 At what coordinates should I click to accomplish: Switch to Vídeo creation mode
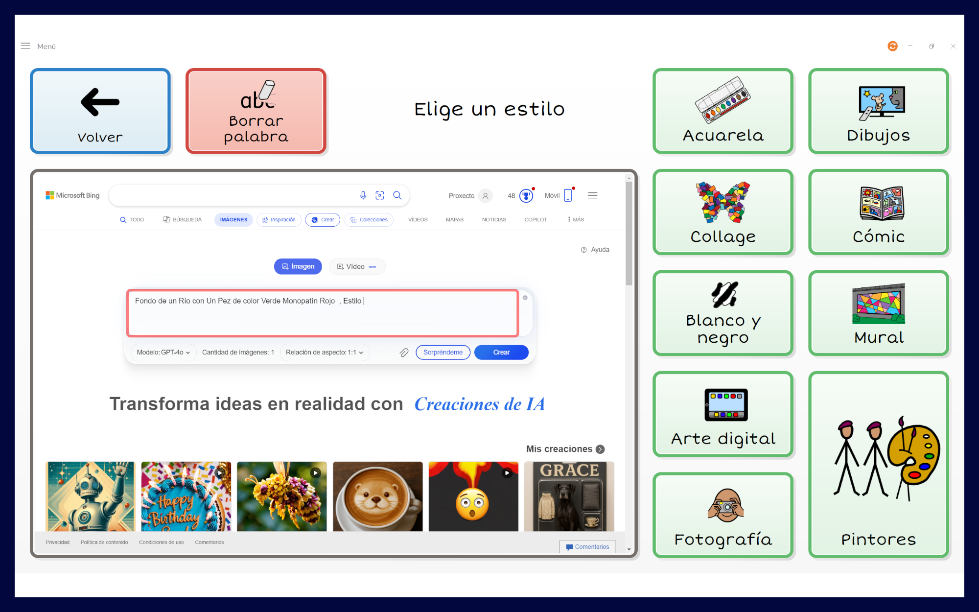click(x=356, y=266)
